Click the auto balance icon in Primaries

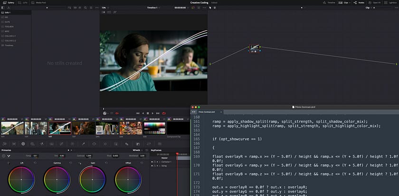[x=4, y=156]
